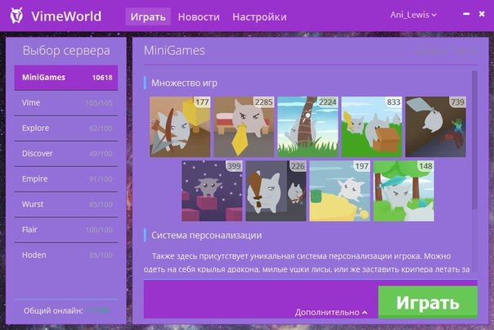Open the night blocks game thumbnail with 399 players
494x330 pixels.
coord(212,191)
